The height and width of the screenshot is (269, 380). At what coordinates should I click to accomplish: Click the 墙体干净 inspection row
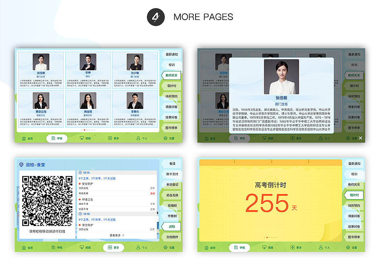click(117, 204)
